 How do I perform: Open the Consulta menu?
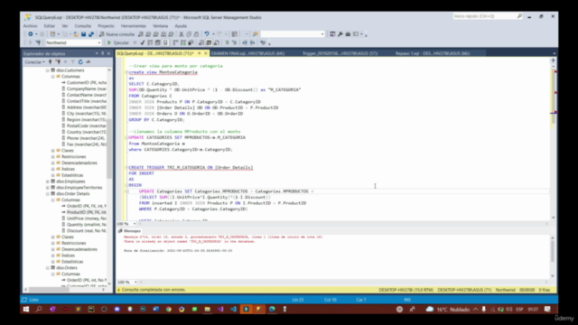click(x=82, y=26)
